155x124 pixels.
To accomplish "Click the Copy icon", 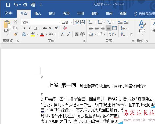I will click(x=15, y=28).
